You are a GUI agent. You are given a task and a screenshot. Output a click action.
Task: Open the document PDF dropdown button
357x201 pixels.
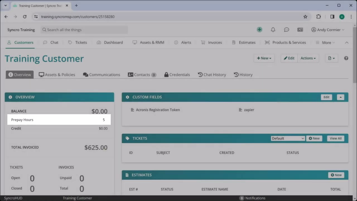(x=331, y=58)
